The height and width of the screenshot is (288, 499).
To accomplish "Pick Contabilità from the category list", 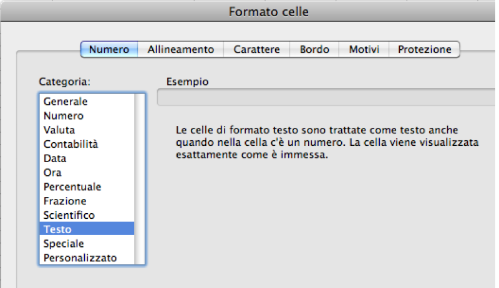I will (x=70, y=144).
